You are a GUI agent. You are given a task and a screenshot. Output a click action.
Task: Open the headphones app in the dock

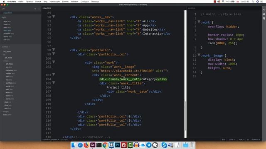(x=136, y=145)
